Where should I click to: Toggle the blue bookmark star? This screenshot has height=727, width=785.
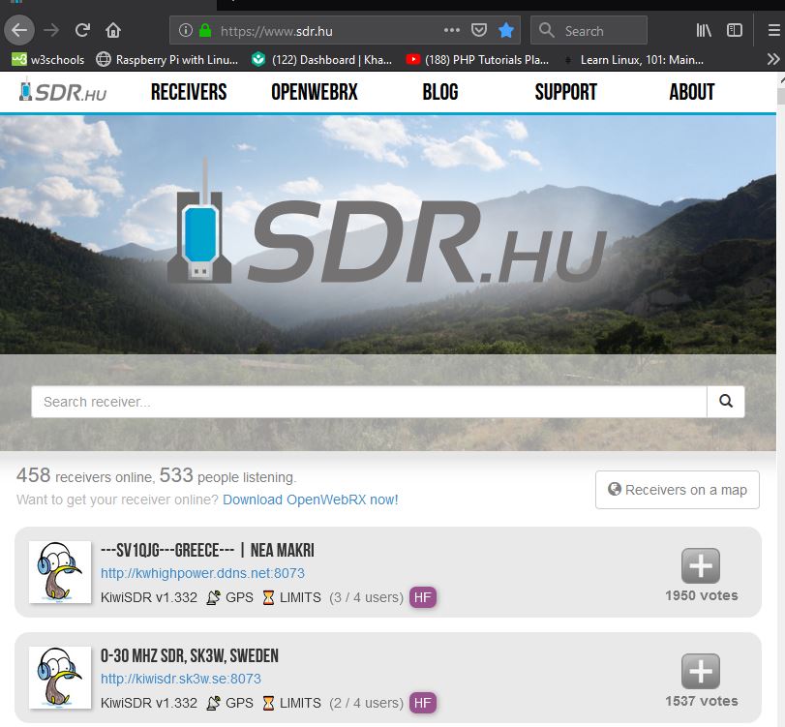pos(506,31)
